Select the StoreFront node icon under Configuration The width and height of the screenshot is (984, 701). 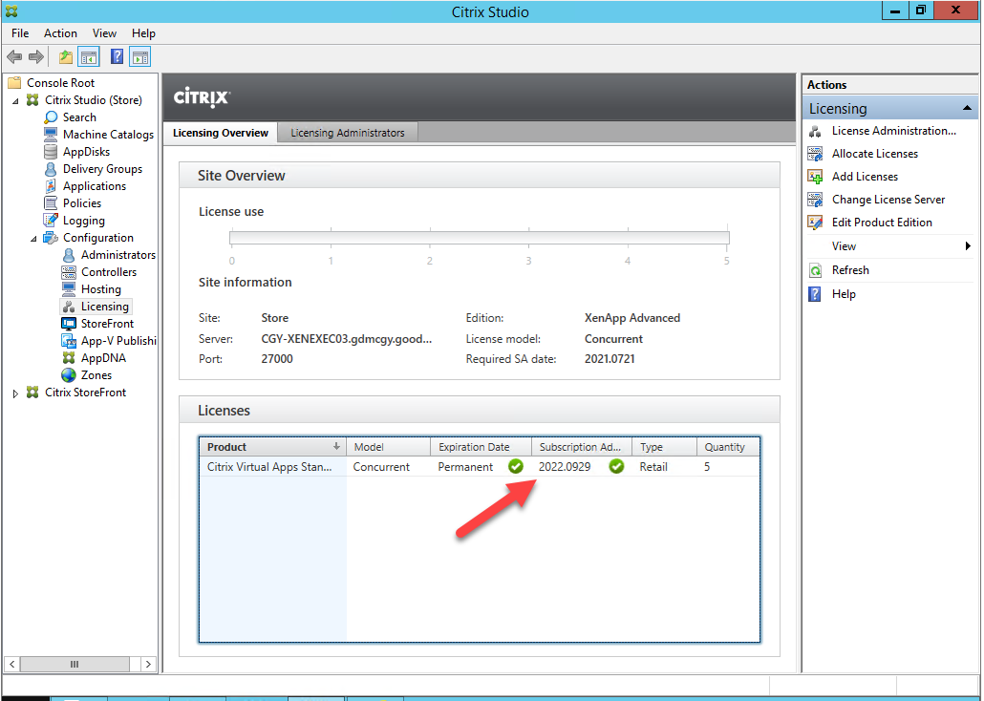tap(69, 323)
